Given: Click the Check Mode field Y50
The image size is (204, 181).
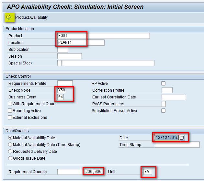Looking at the screenshot, I should (62, 90).
